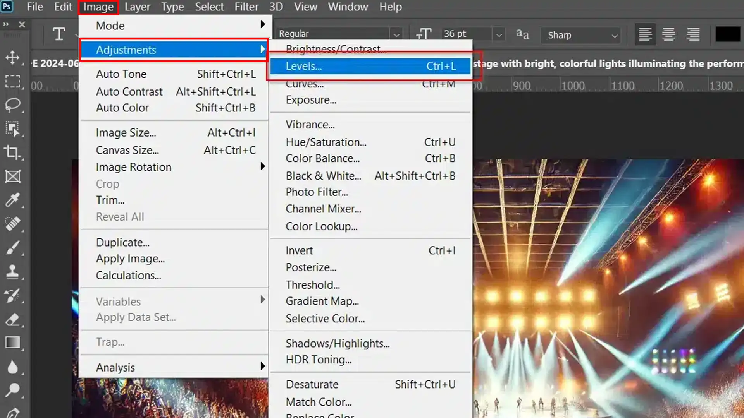Open the Layer menu
This screenshot has width=744, height=418.
pyautogui.click(x=138, y=7)
